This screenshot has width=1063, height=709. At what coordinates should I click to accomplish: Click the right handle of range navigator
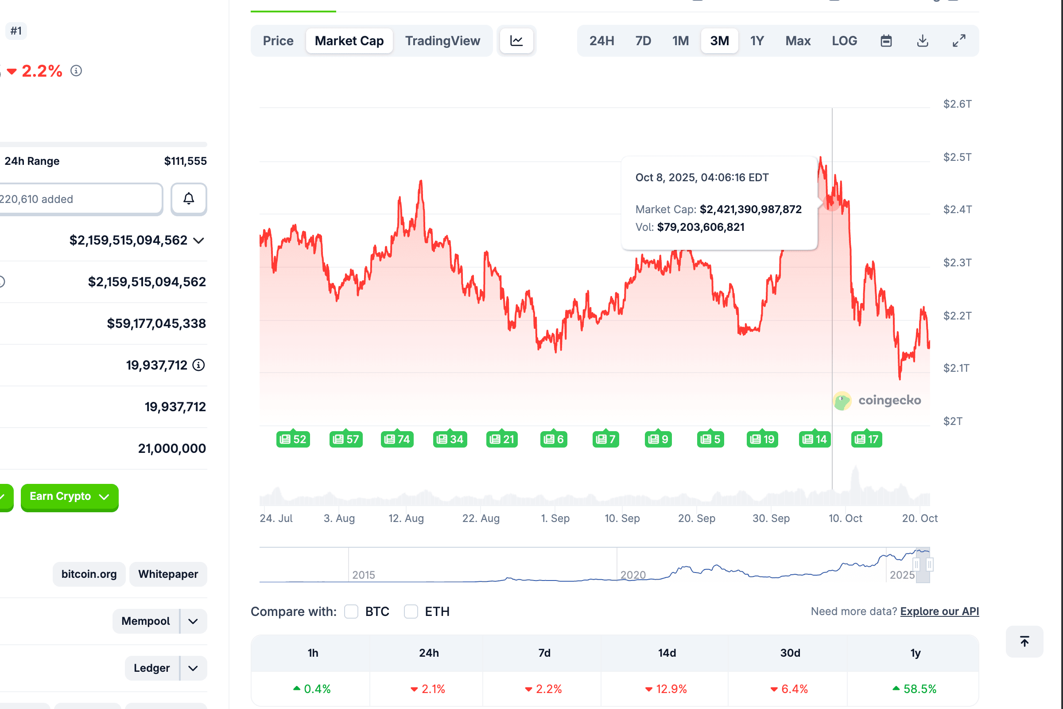pos(929,564)
